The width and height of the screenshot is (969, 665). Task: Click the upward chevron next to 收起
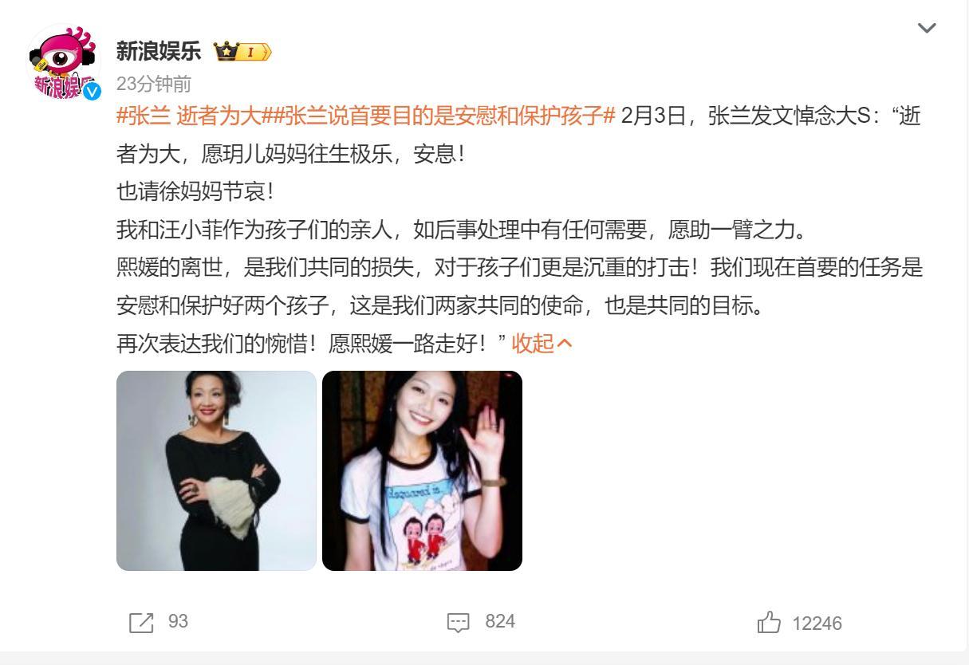point(564,344)
